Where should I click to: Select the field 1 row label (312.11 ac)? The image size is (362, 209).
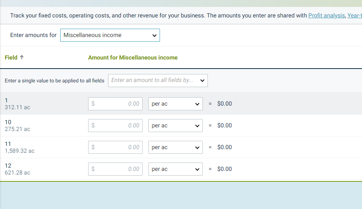17,104
